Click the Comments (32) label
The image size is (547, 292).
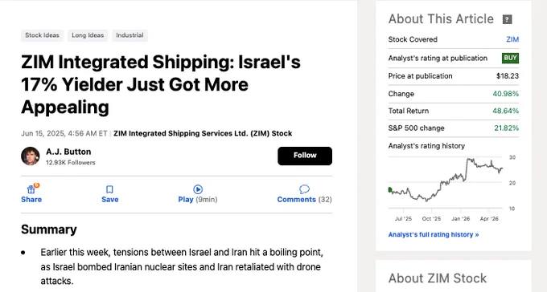[x=304, y=200]
